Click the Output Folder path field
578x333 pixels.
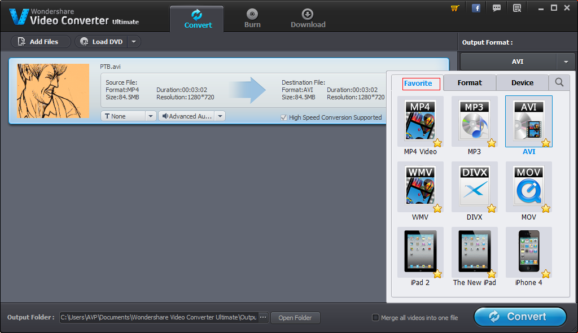coord(159,317)
